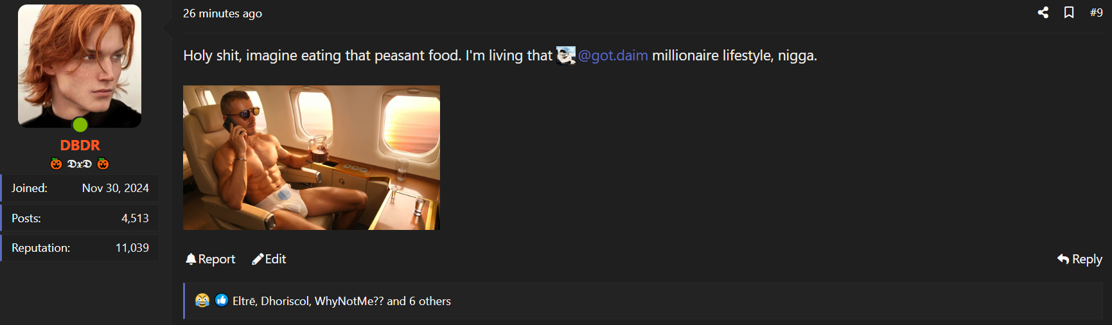Click got.daim's small avatar in the mention
This screenshot has width=1112, height=325.
click(566, 55)
